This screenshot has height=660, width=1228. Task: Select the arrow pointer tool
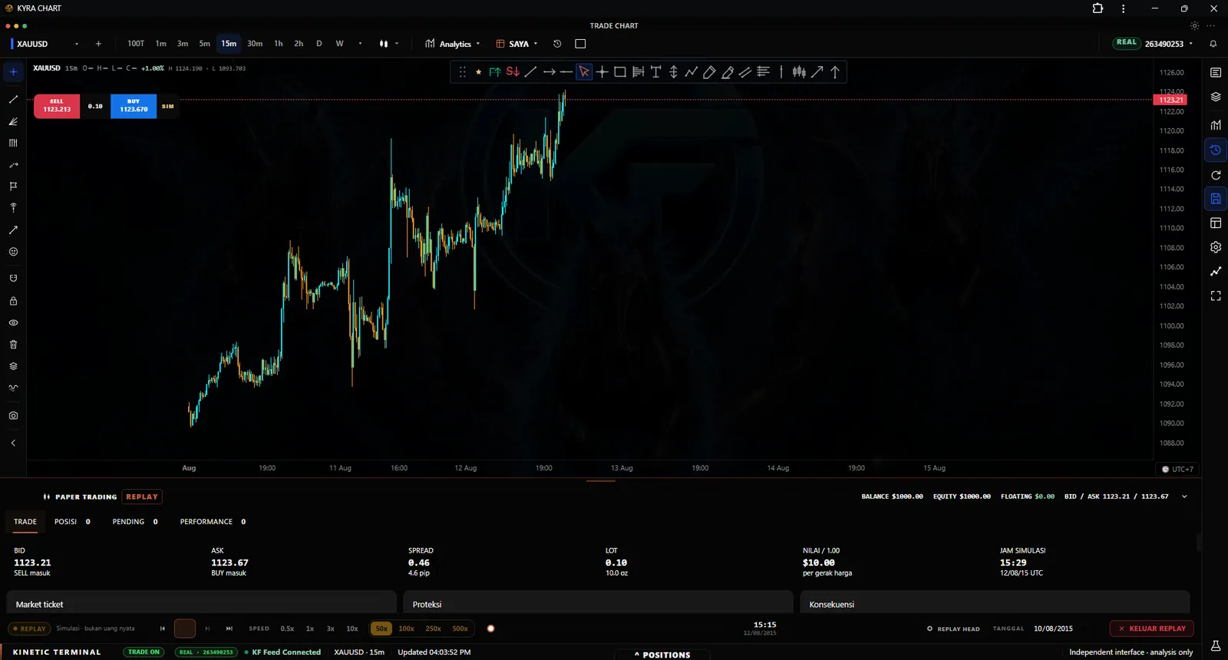click(584, 71)
